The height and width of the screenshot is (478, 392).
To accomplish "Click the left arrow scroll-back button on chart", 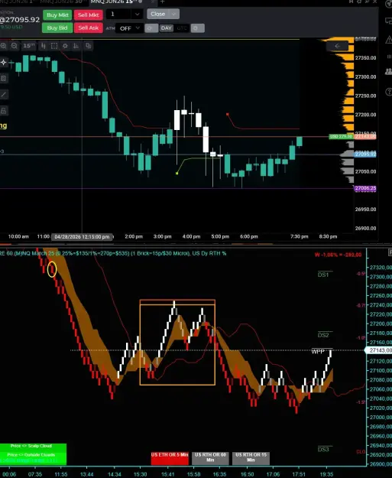I will click(337, 46).
